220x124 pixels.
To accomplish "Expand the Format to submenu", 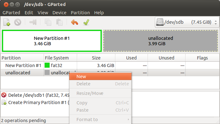I will pos(100,120).
